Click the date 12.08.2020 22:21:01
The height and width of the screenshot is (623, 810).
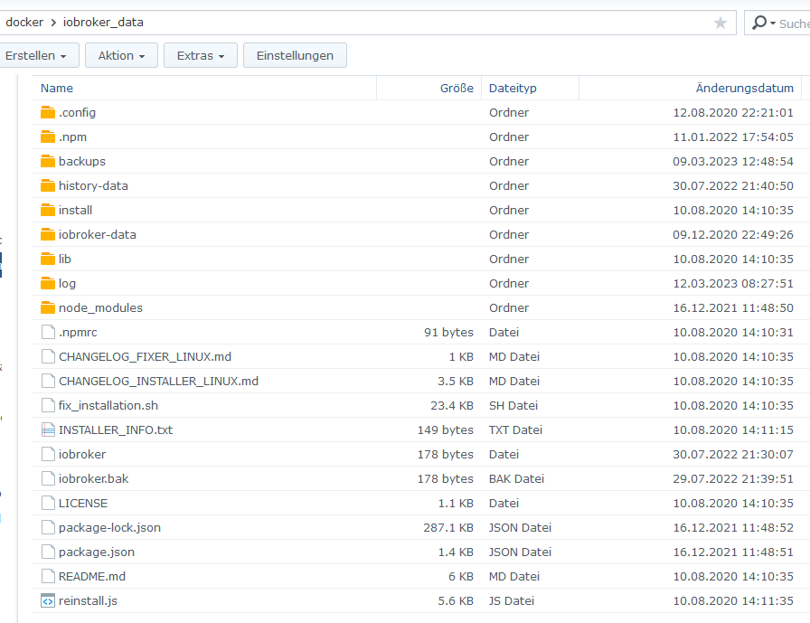(733, 112)
